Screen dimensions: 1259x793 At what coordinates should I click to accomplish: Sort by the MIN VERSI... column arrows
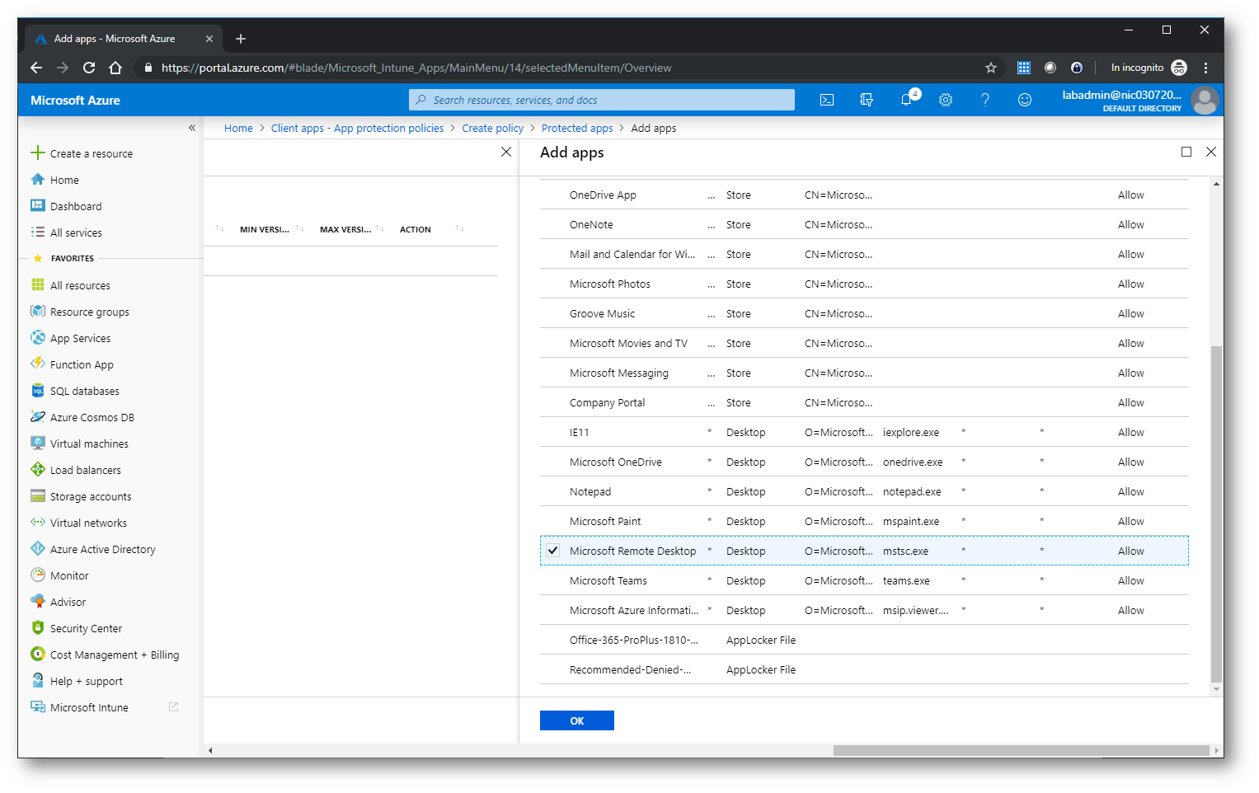pyautogui.click(x=299, y=229)
